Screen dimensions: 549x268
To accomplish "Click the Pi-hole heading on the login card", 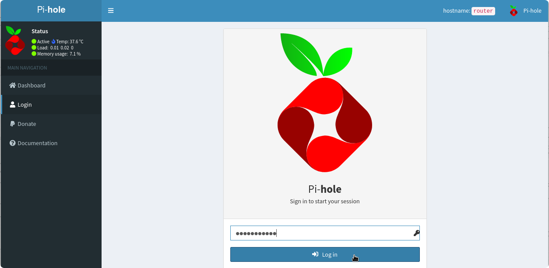I will [325, 189].
